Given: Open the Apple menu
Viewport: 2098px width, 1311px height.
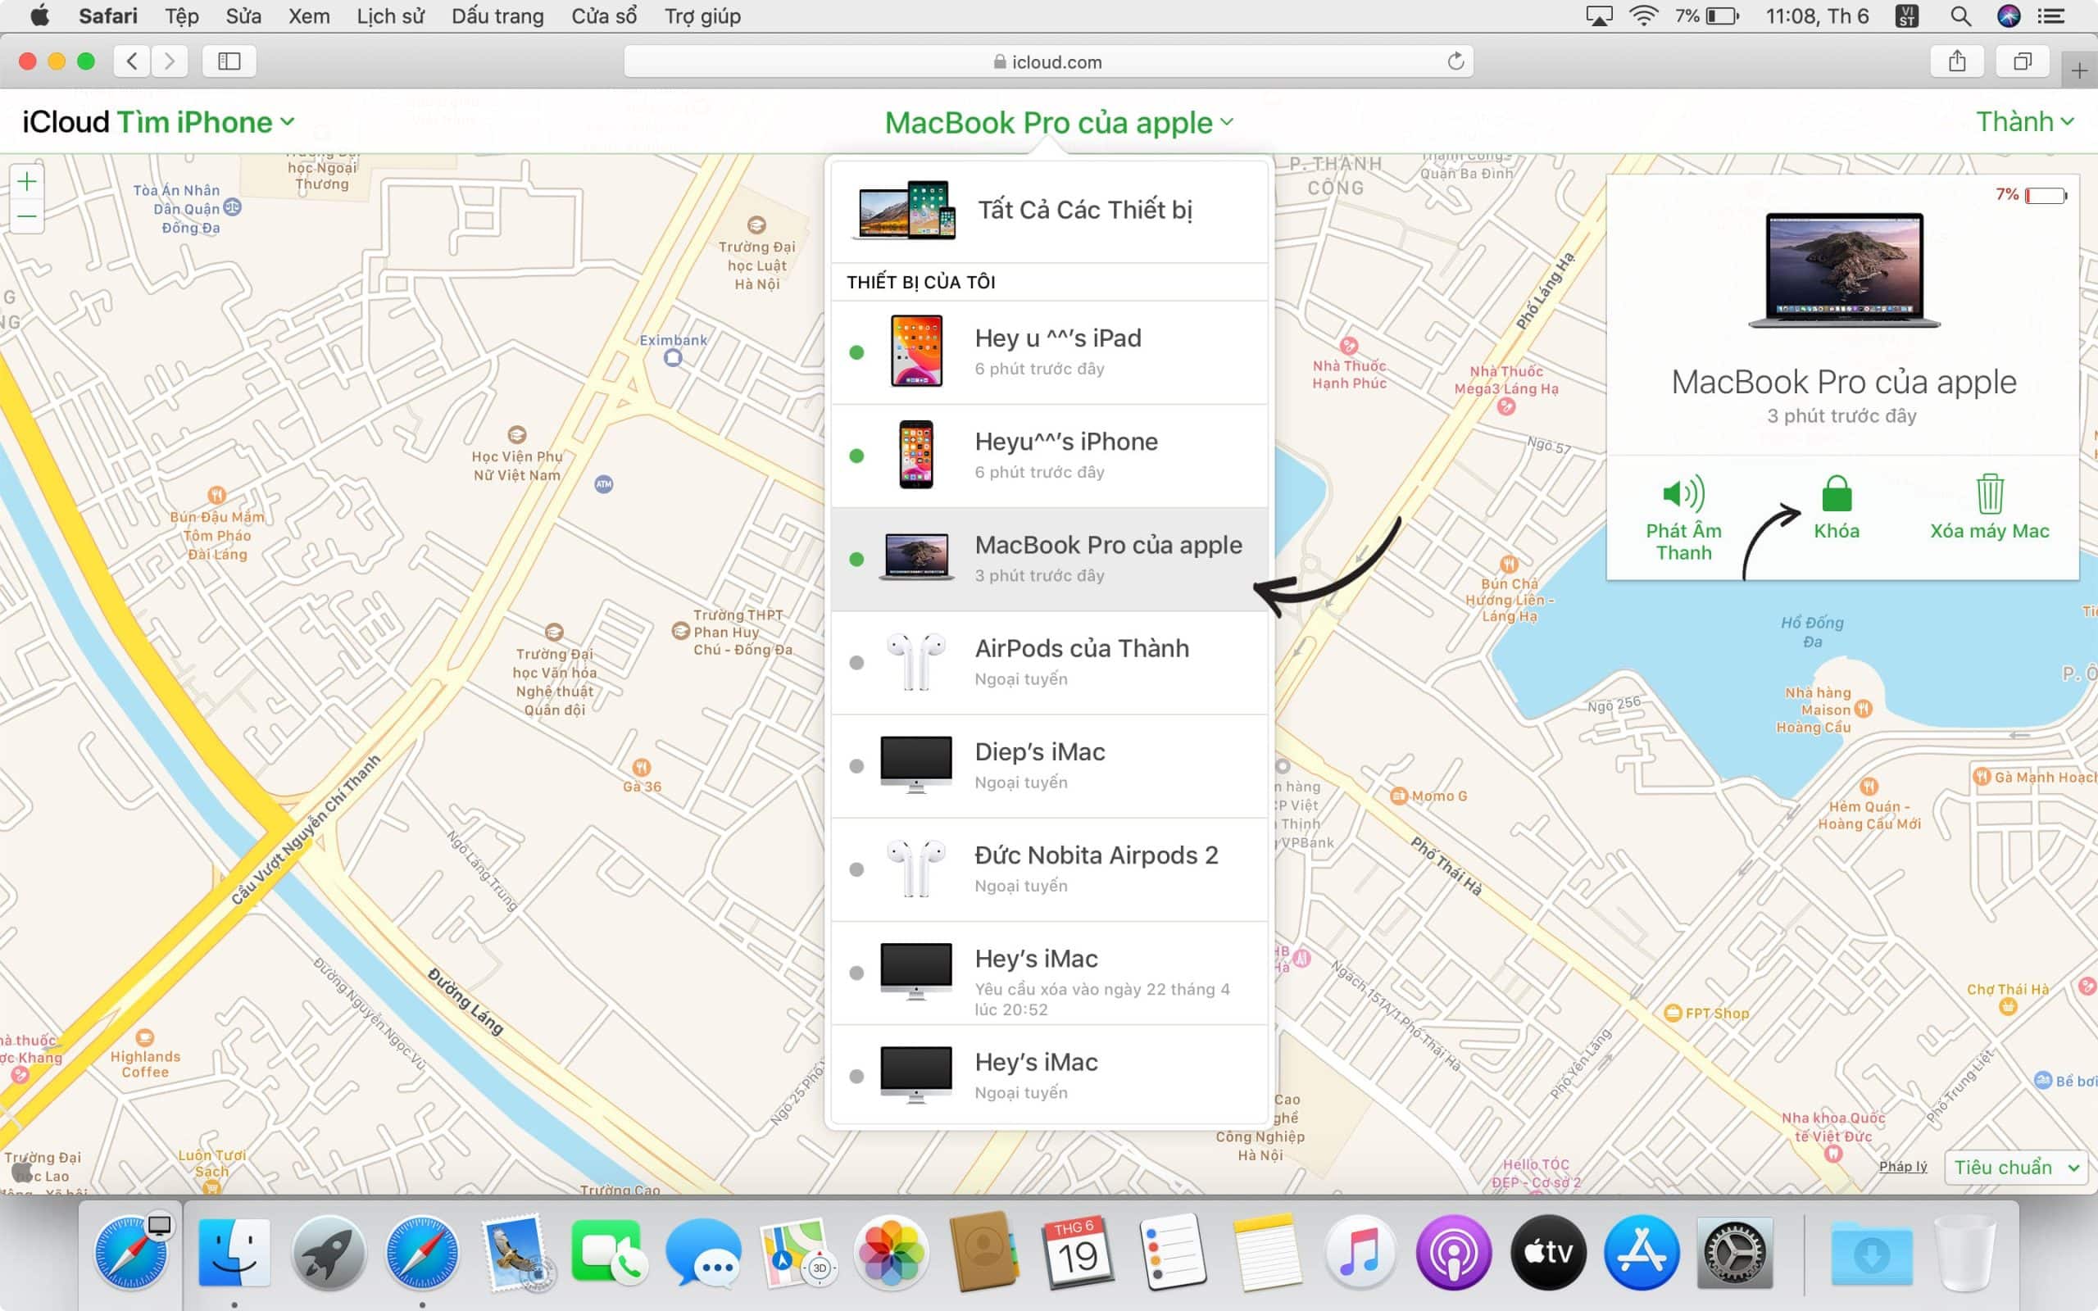Looking at the screenshot, I should (40, 15).
